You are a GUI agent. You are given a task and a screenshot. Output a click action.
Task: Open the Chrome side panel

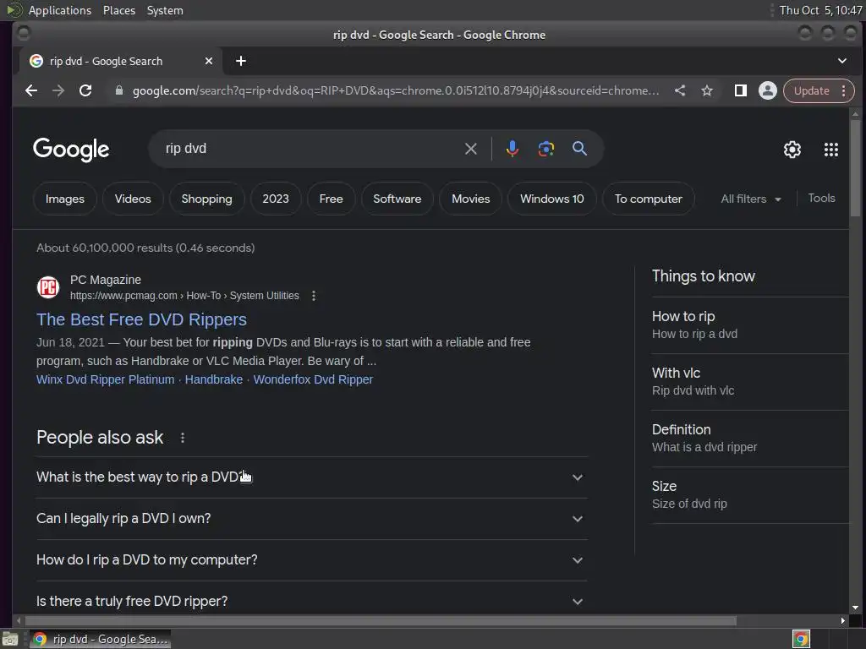[x=741, y=90]
